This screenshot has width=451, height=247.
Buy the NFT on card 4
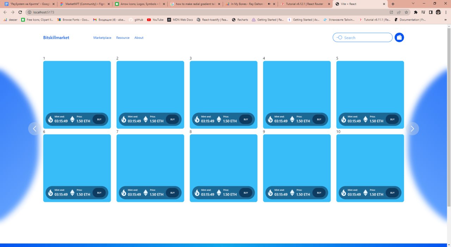coord(319,119)
